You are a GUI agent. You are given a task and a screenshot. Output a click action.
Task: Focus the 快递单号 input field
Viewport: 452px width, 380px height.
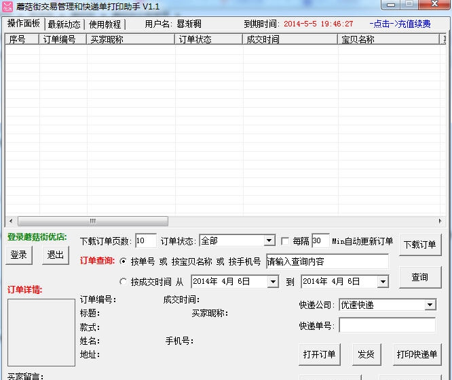[x=387, y=325]
